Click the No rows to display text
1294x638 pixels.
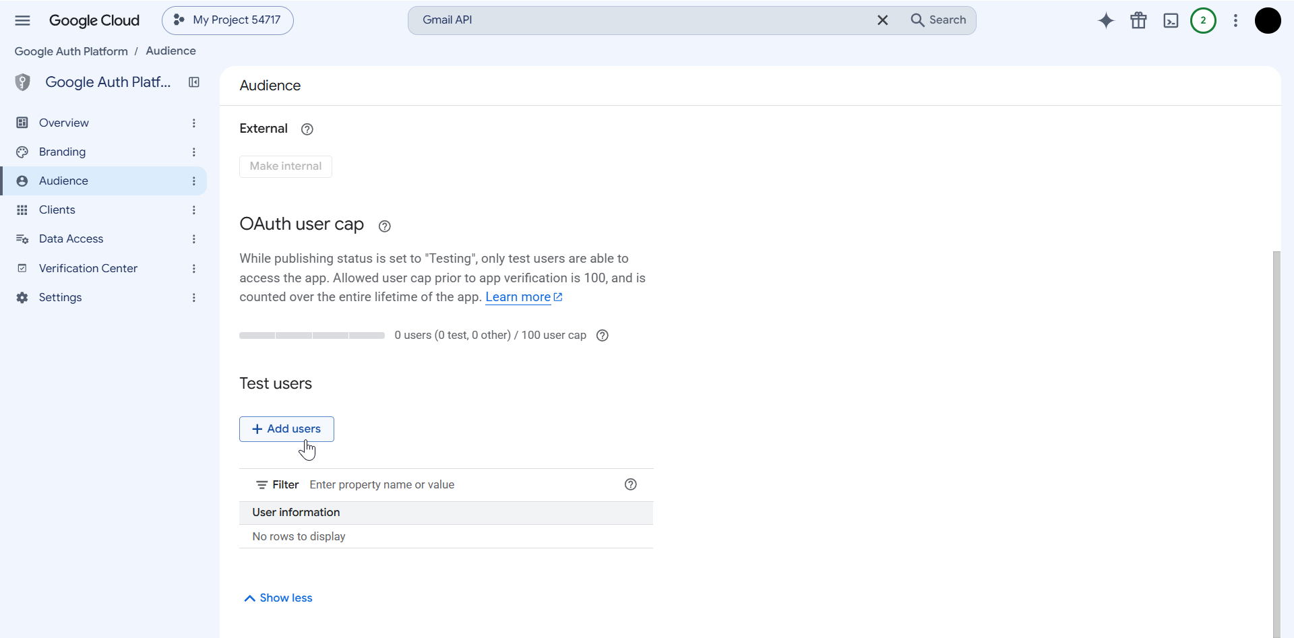point(299,537)
